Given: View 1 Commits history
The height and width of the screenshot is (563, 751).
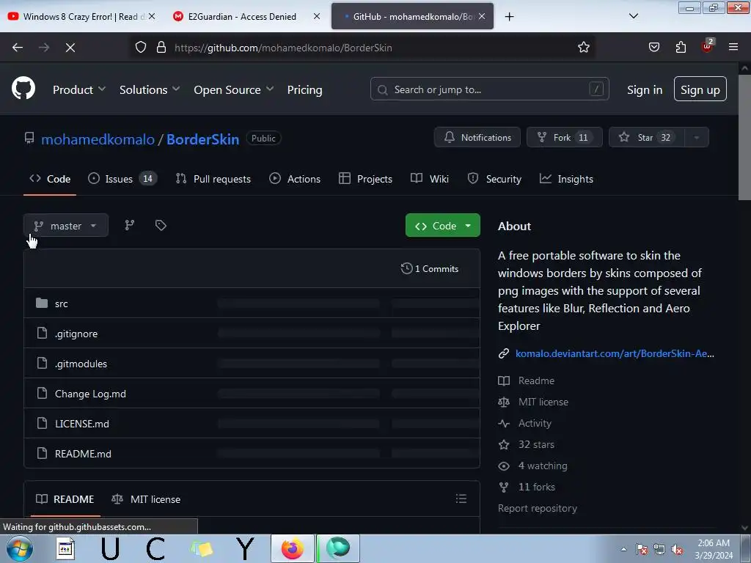Looking at the screenshot, I should pyautogui.click(x=430, y=268).
